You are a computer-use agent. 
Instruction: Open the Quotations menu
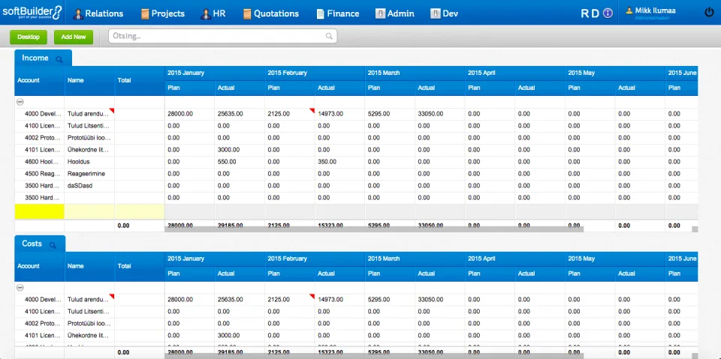pyautogui.click(x=271, y=13)
